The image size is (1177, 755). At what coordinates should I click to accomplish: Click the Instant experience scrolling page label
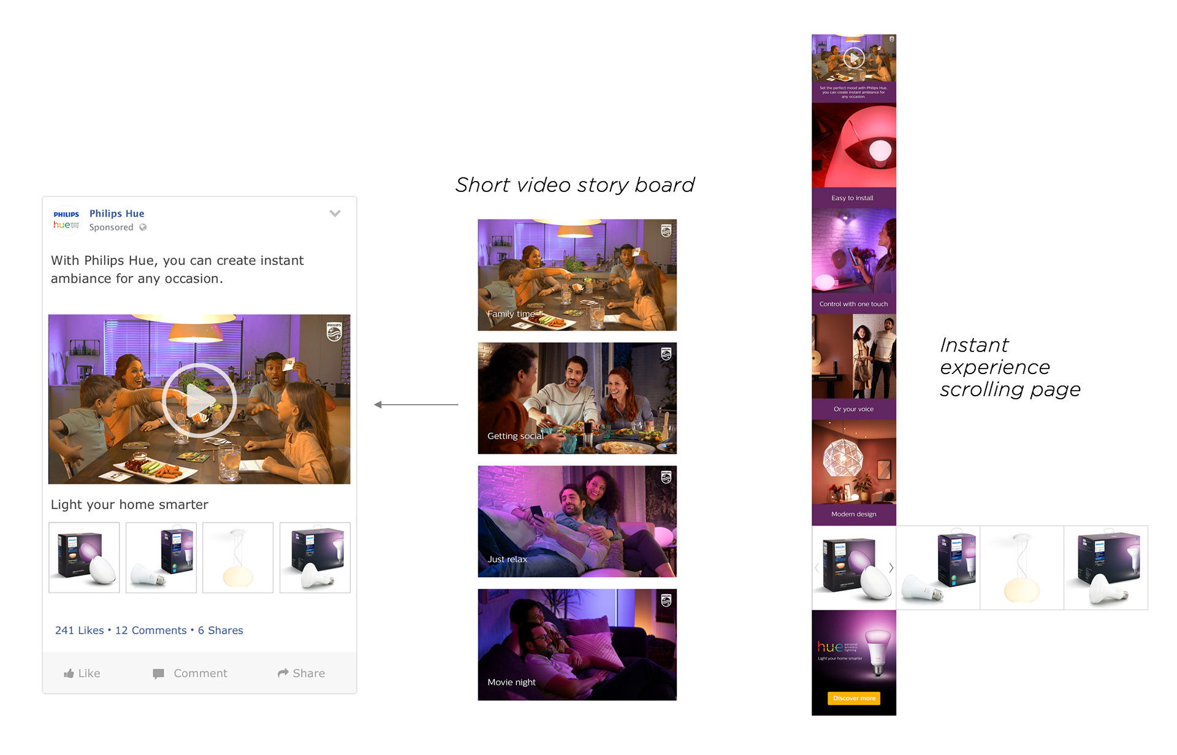(x=1010, y=367)
